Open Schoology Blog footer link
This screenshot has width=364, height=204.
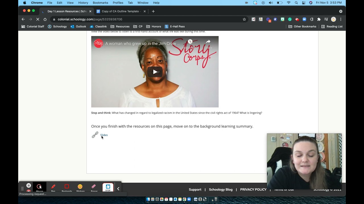[x=221, y=190]
